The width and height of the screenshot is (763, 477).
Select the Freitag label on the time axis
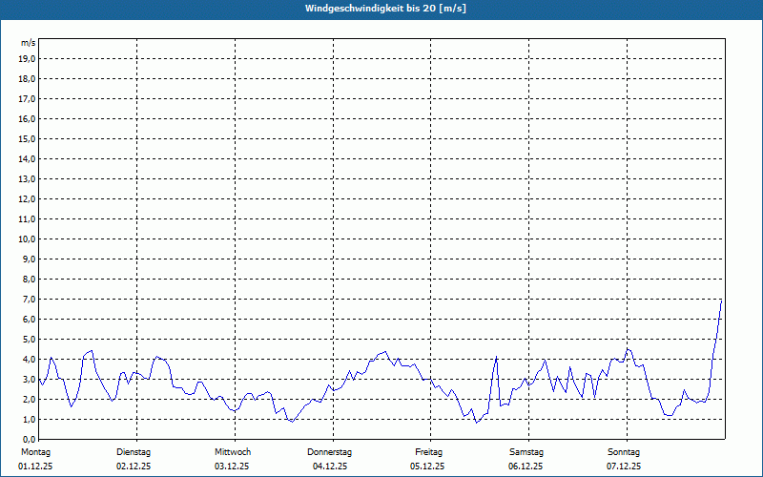point(428,451)
